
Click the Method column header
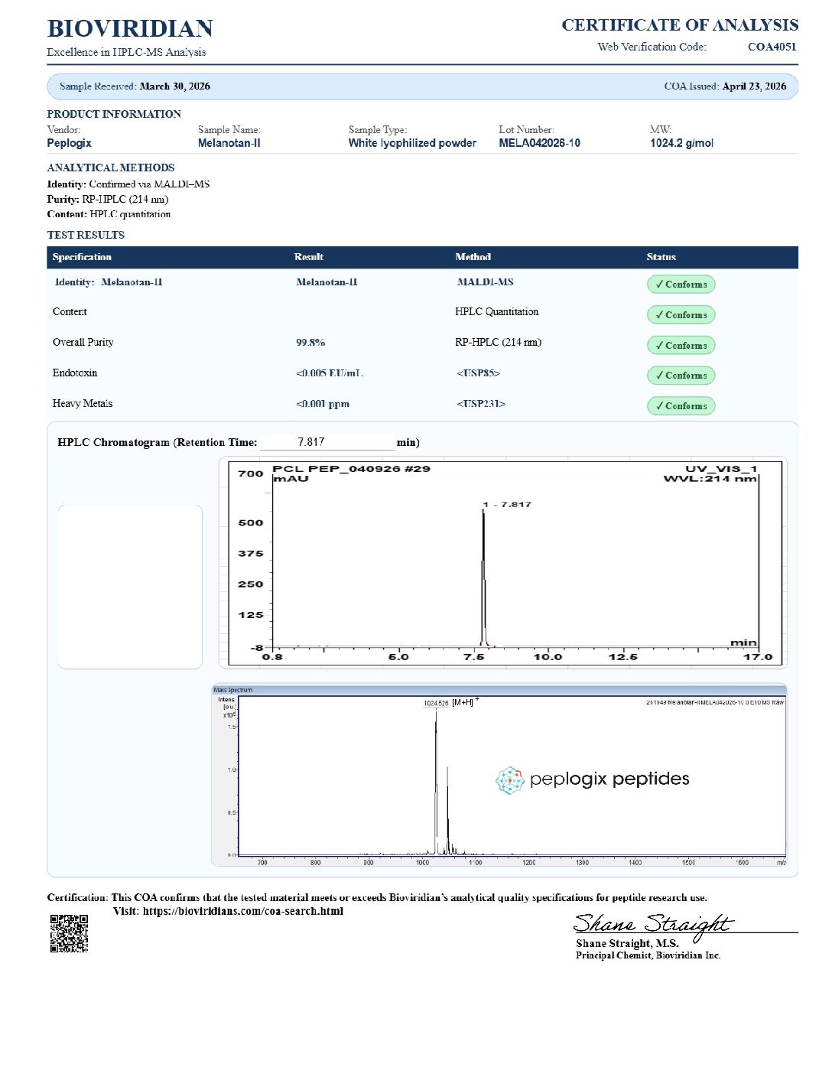[473, 257]
